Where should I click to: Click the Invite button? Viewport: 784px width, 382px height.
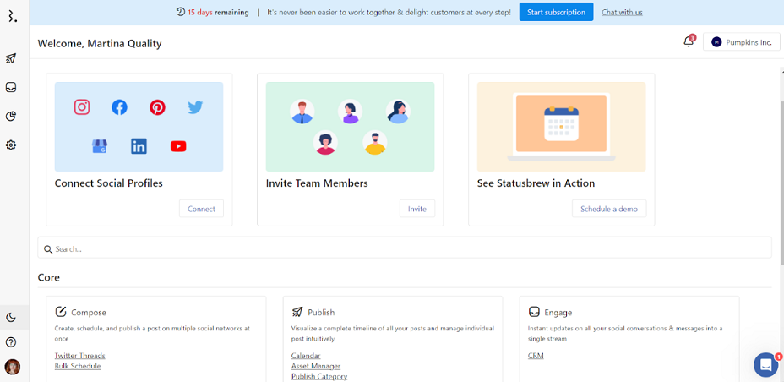click(x=417, y=209)
